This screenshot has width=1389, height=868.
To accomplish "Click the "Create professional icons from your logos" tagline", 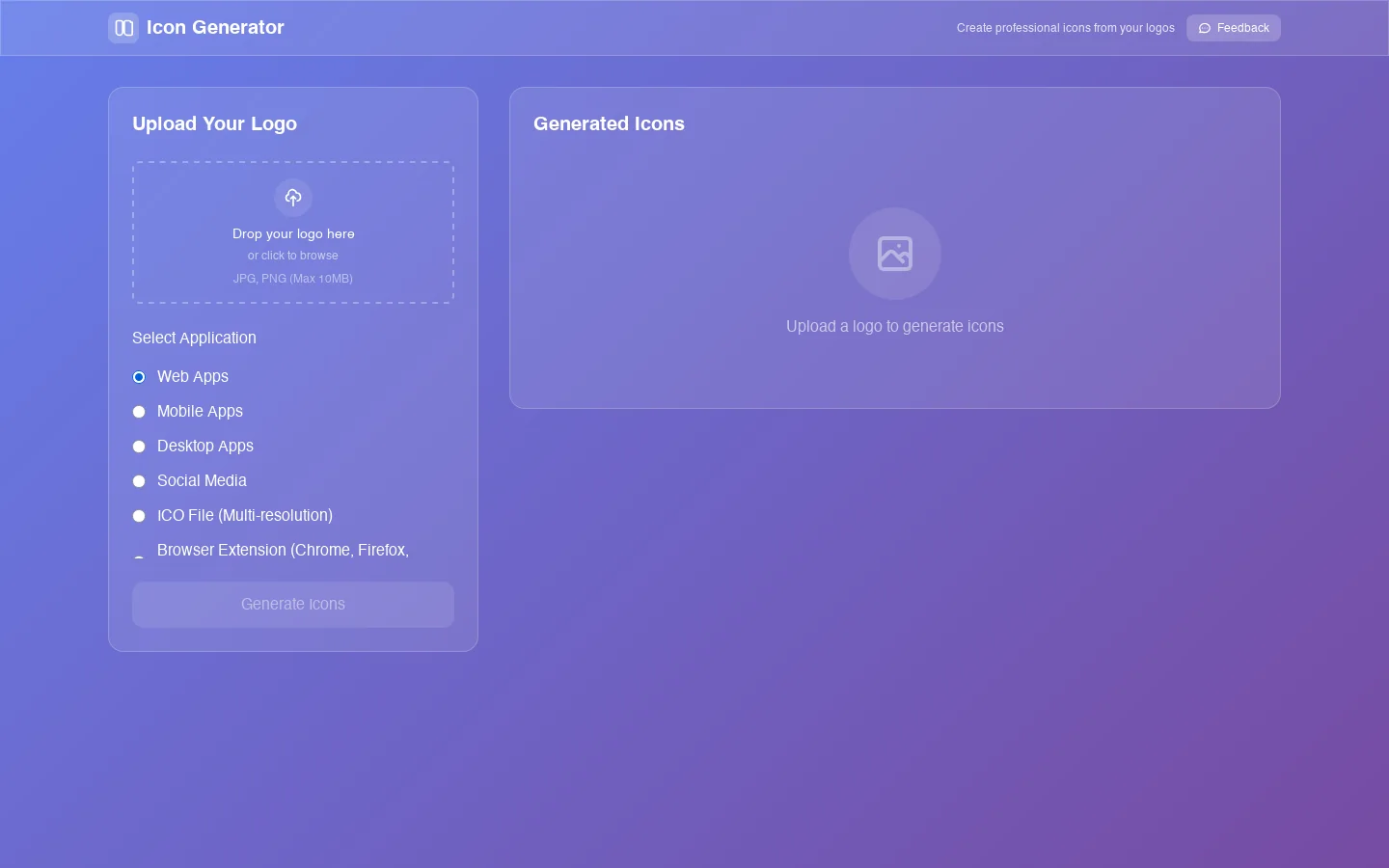I will click(x=1066, y=28).
